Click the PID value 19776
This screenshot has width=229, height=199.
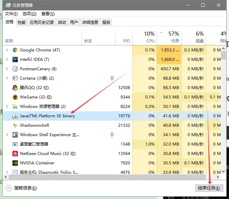124,116
